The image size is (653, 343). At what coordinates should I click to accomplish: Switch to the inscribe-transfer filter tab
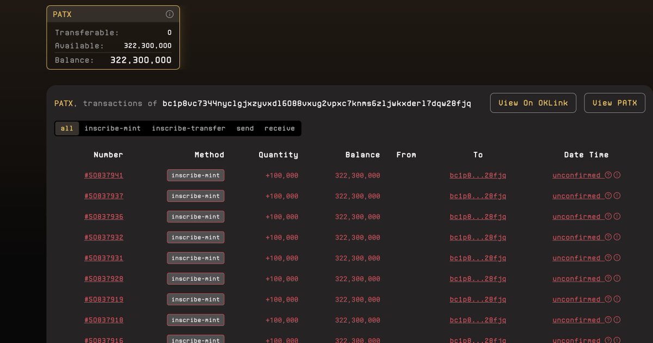(188, 128)
